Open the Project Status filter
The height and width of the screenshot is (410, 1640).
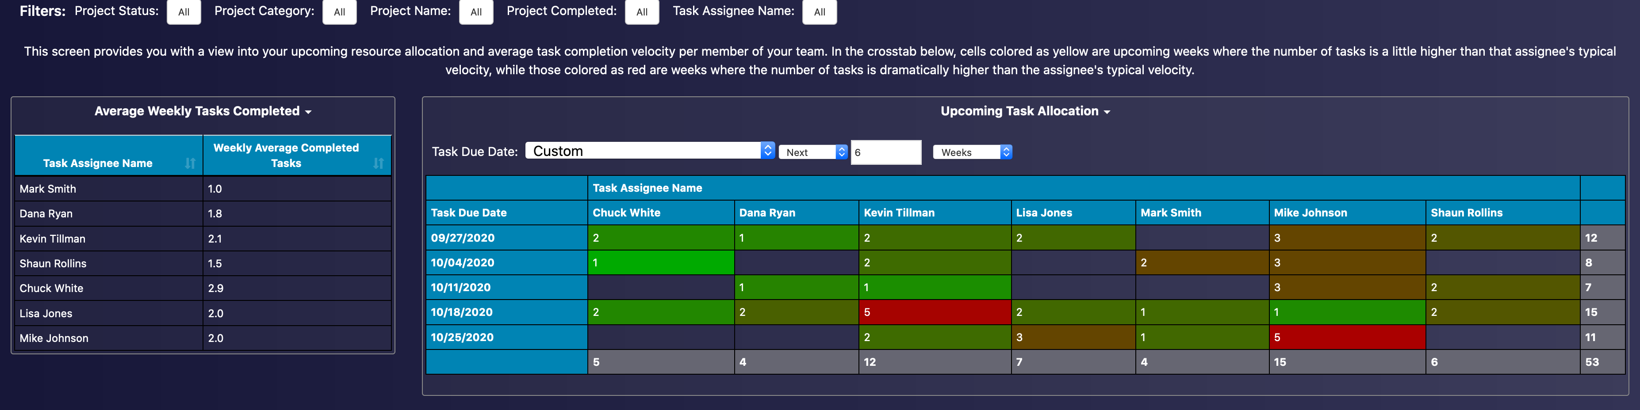point(184,12)
